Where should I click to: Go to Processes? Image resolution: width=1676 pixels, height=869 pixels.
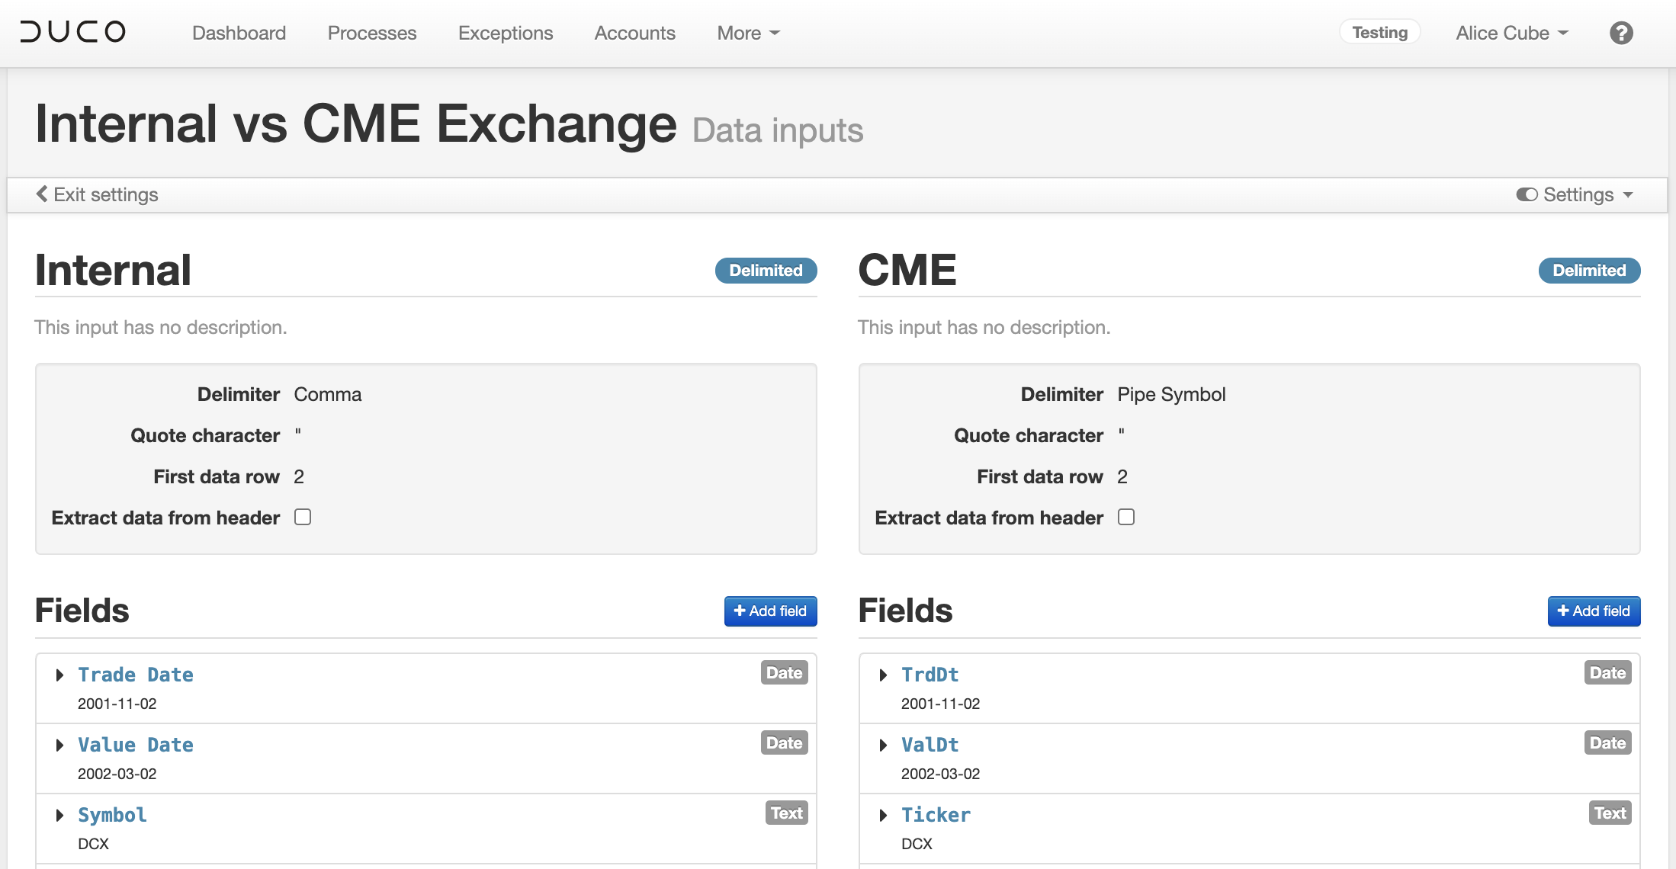tap(372, 33)
